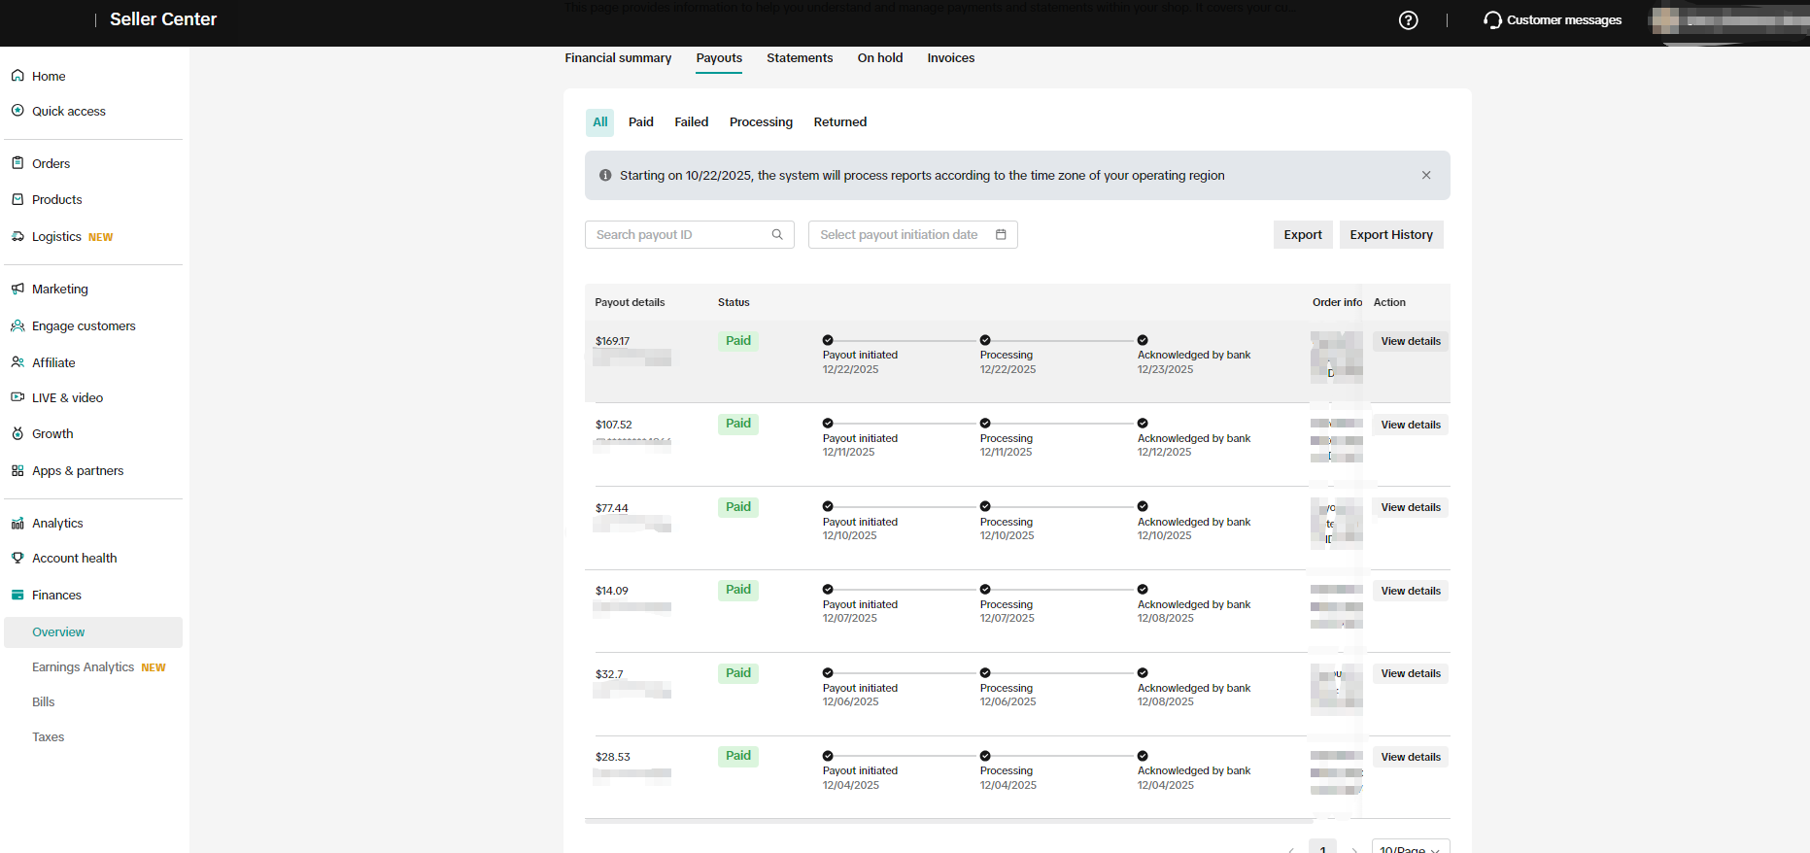This screenshot has height=853, width=1810.
Task: Open Customer messages headset icon
Action: (x=1492, y=20)
